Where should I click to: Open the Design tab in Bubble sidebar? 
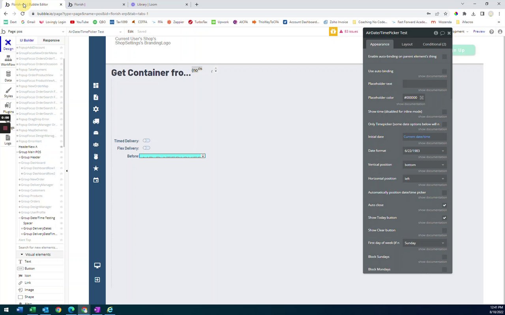point(8,44)
